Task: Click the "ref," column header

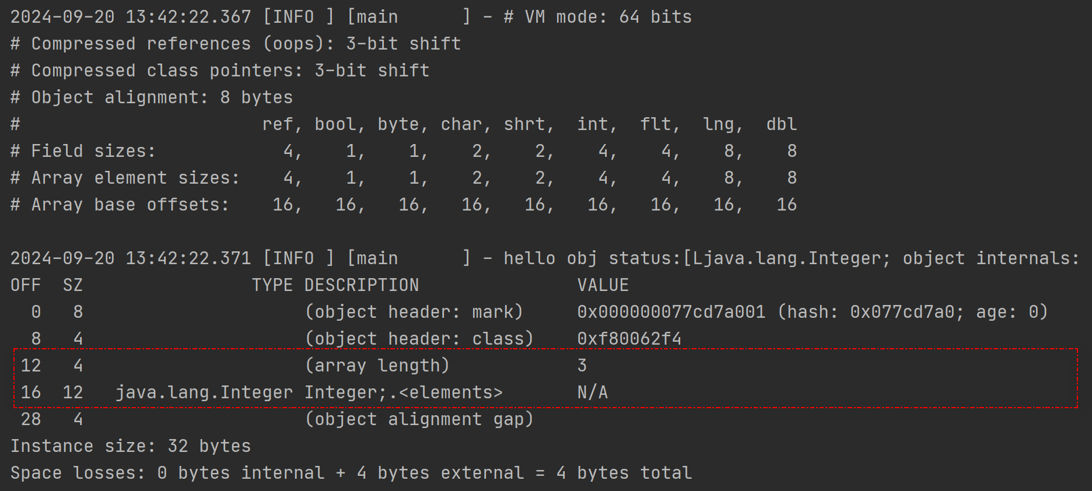Action: pyautogui.click(x=282, y=124)
